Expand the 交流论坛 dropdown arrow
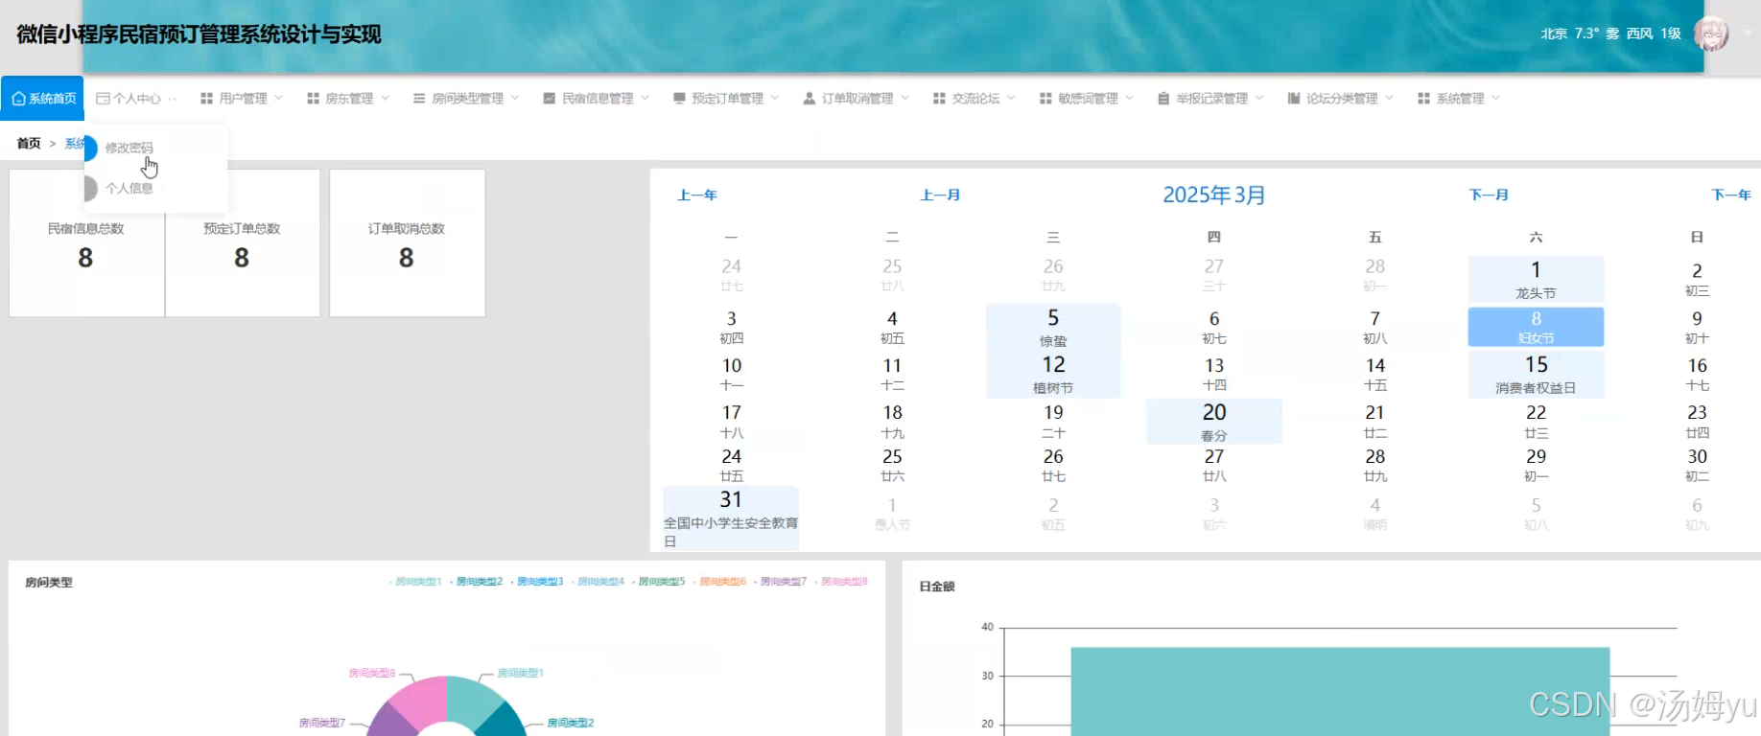Viewport: 1761px width, 736px height. [x=1011, y=98]
